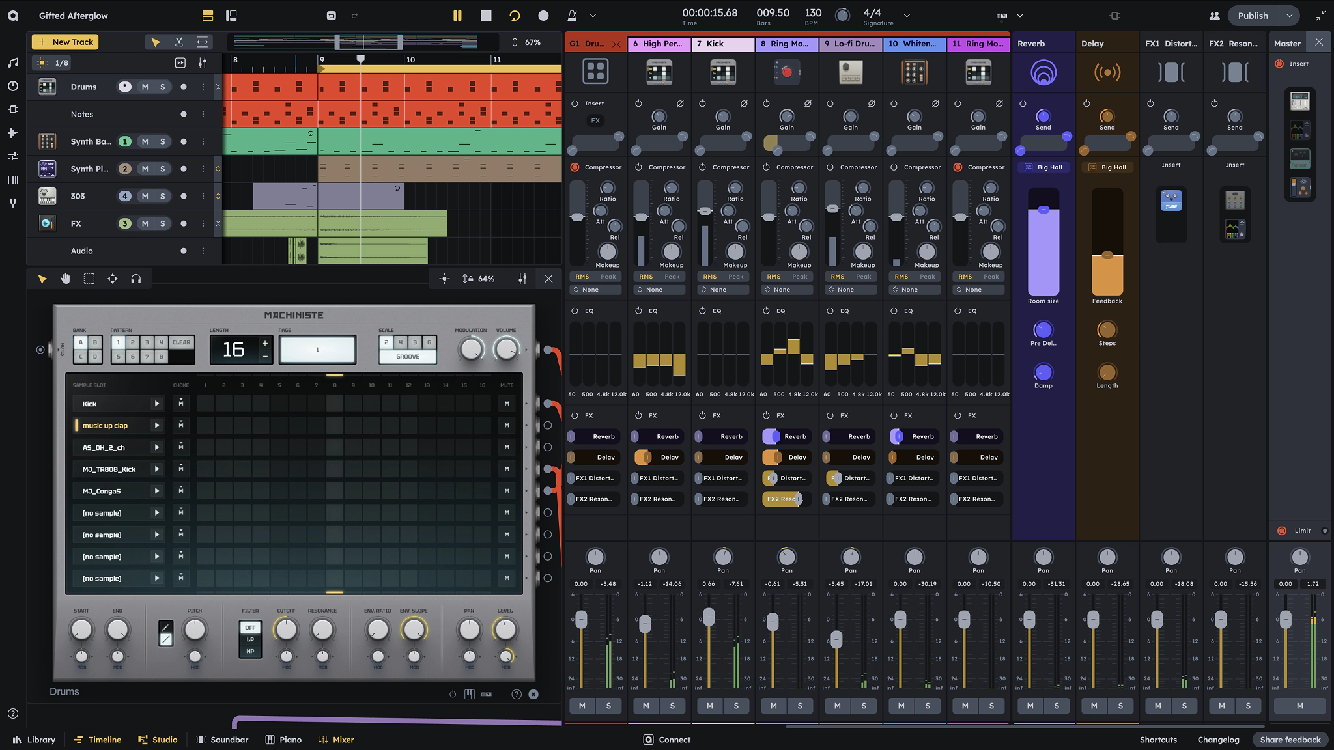Viewport: 1334px width, 750px height.
Task: Toggle power on High Per... compressor
Action: coord(638,167)
